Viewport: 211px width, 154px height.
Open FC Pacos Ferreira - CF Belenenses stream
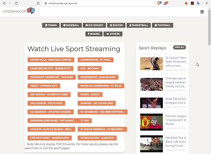coord(102,129)
